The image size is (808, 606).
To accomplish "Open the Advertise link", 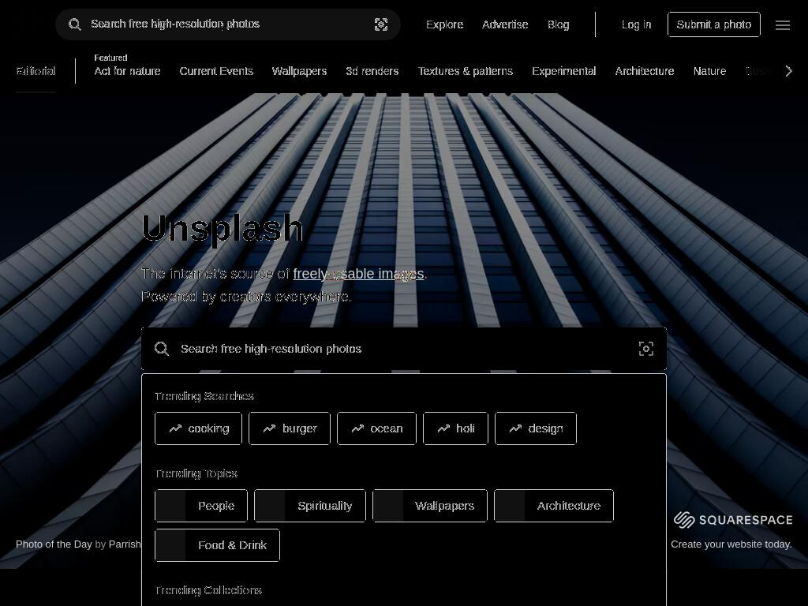I will (505, 24).
